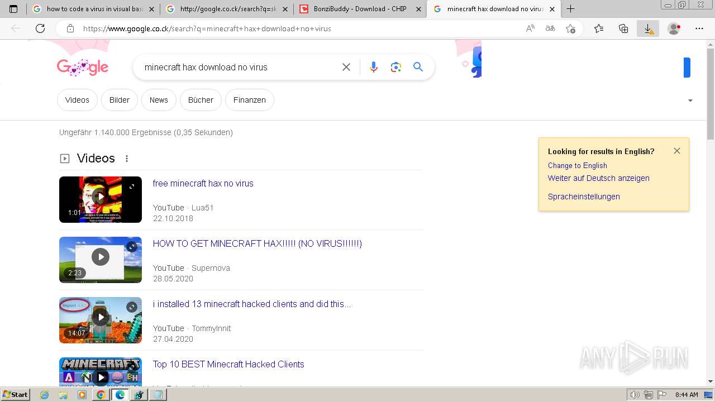
Task: Open the Edge settings and more menu
Action: (x=699, y=28)
